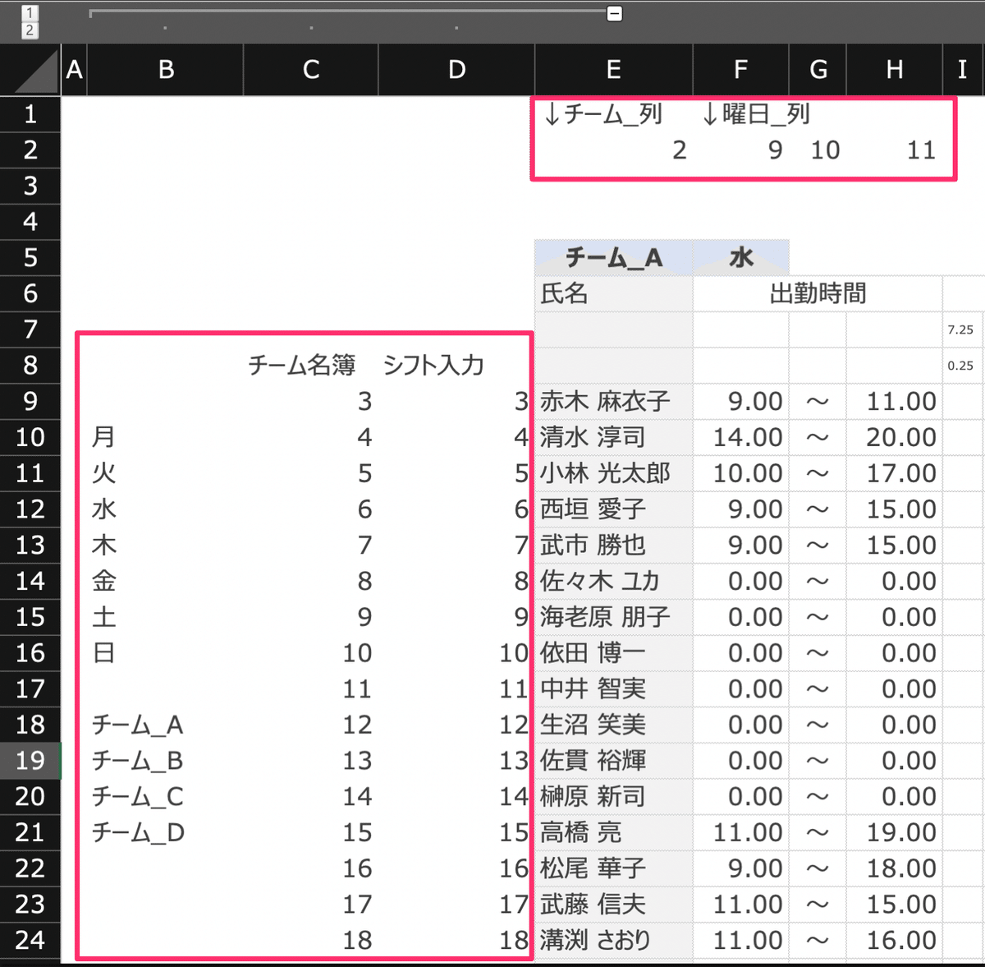Screen dimensions: 985x967
Task: Click name cell 小林 光太郎
Action: coord(613,473)
